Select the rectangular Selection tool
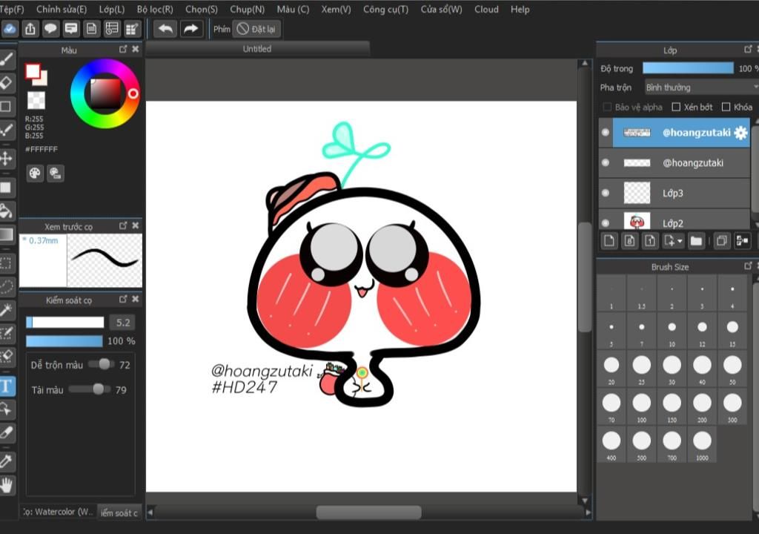 [7, 263]
